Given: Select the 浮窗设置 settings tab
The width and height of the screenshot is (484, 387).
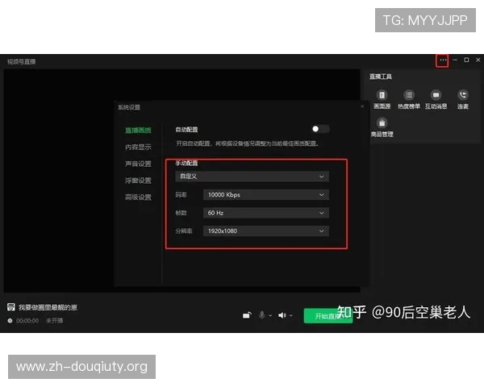Looking at the screenshot, I should pos(138,181).
